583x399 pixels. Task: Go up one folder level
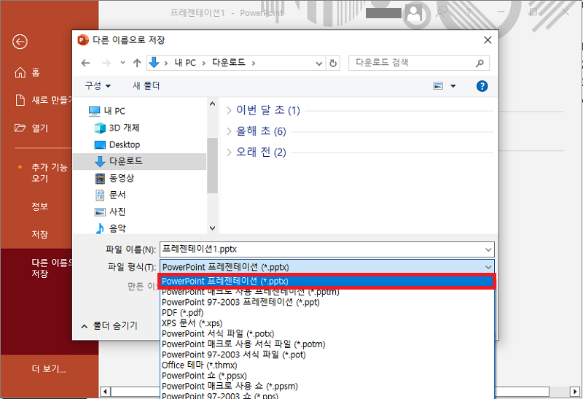click(x=137, y=63)
